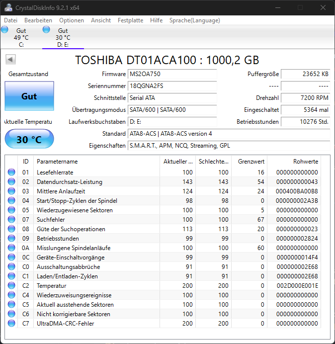The width and height of the screenshot is (335, 344).
Task: Select the Wiederzuweisungsereignisse parameter name
Action: click(x=74, y=295)
